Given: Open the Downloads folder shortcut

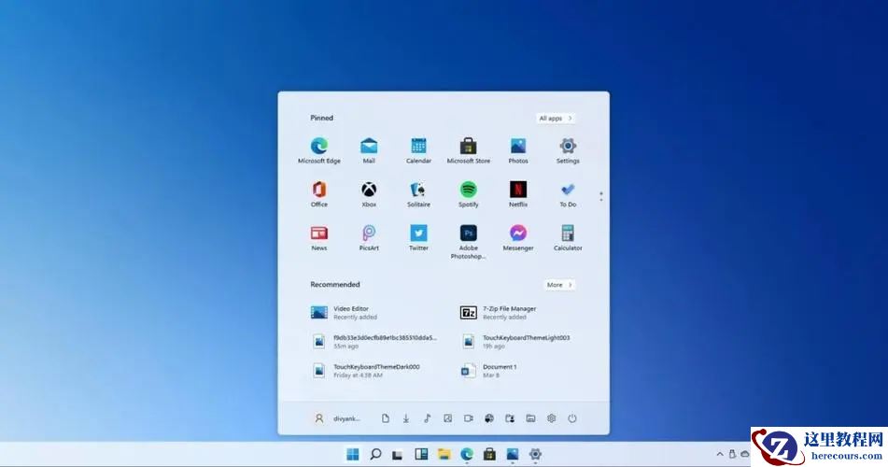Looking at the screenshot, I should pyautogui.click(x=406, y=418).
